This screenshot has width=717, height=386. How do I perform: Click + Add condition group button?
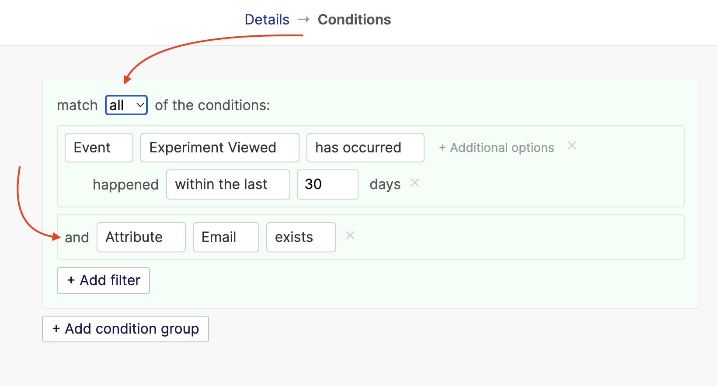point(125,329)
